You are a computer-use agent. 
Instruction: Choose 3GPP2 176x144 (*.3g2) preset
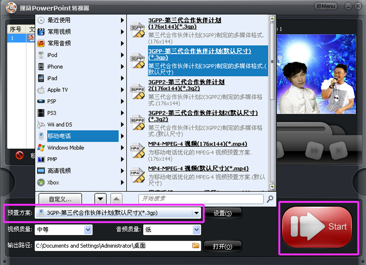point(198,92)
